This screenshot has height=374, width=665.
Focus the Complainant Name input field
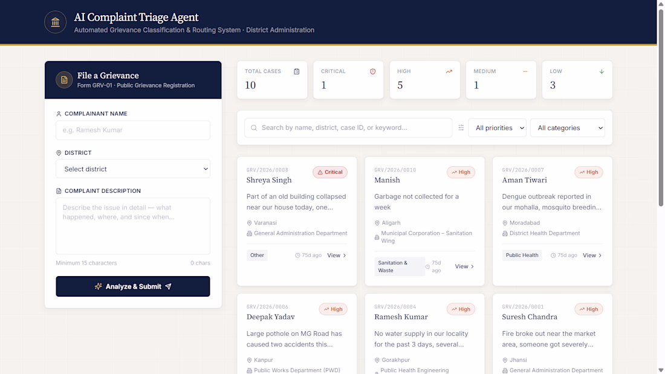click(x=133, y=130)
